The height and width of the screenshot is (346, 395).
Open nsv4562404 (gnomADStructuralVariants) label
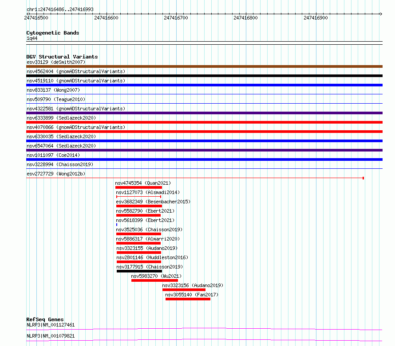coord(76,71)
